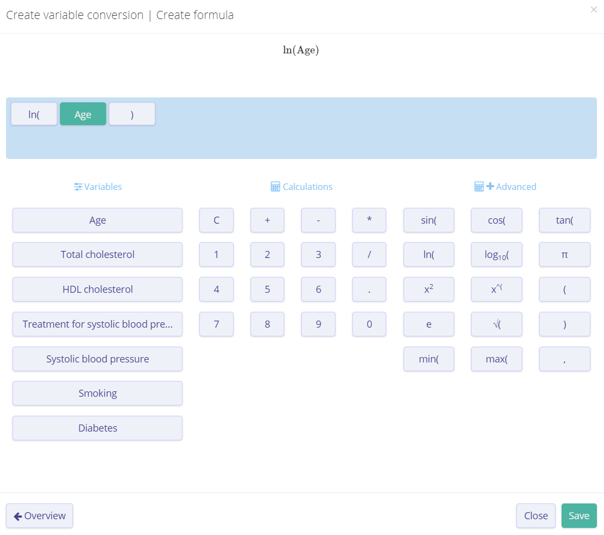Insert the pi constant
The image size is (604, 535).
point(564,254)
